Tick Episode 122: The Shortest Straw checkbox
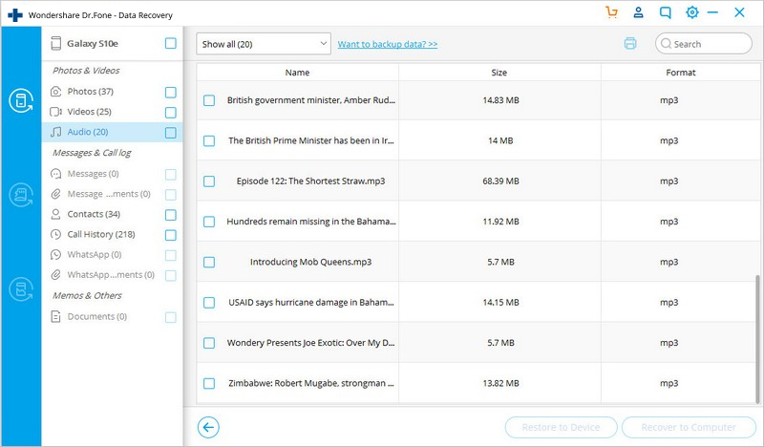The width and height of the screenshot is (764, 447). pos(209,181)
